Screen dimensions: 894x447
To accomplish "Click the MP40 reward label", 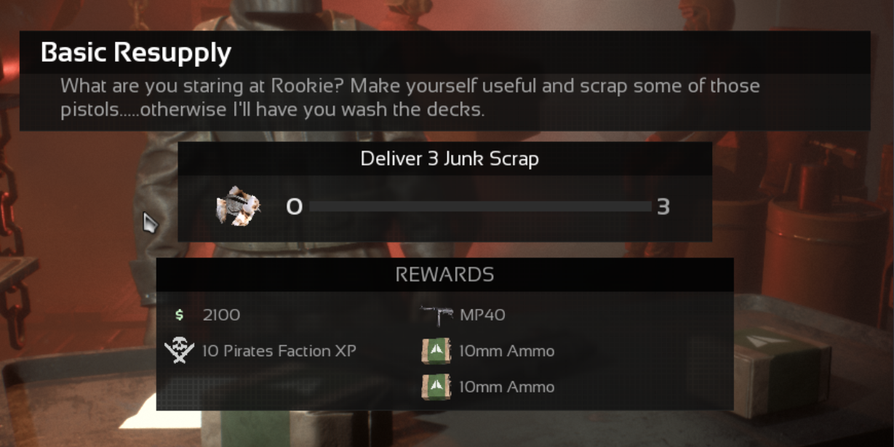I will 482,315.
